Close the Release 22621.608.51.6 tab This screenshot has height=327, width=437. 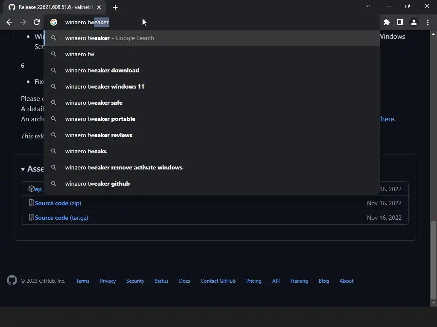click(99, 7)
